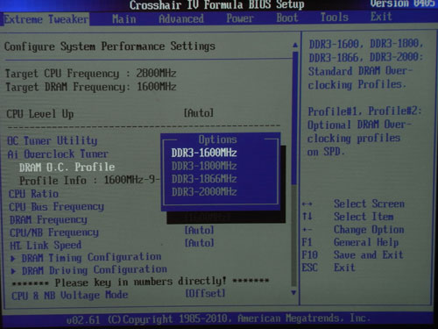Pick DDR3-1866MHz in Options popup
The width and height of the screenshot is (438, 329).
click(x=204, y=179)
